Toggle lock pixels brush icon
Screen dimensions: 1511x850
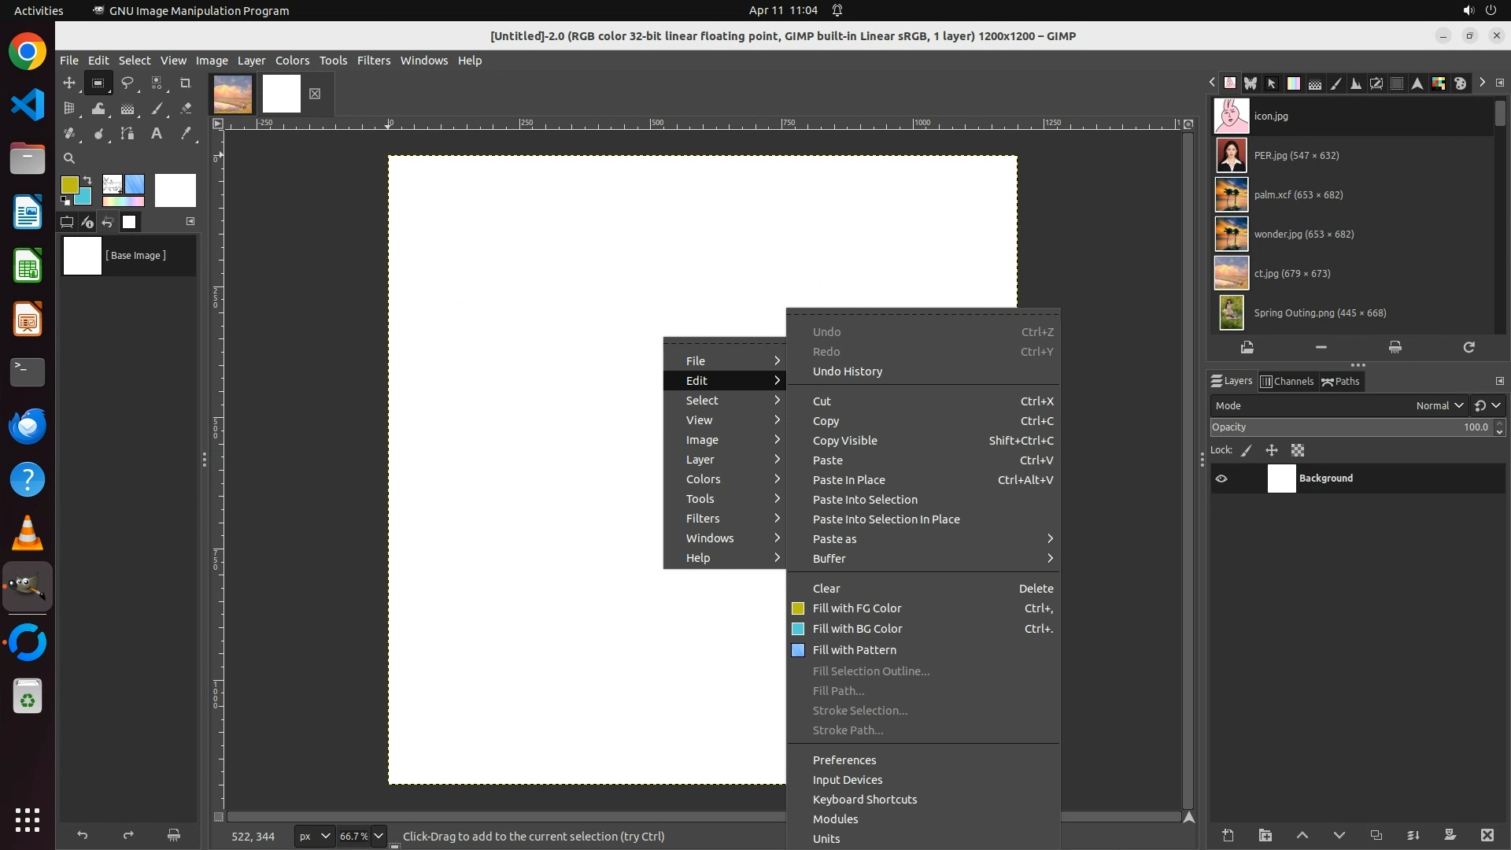click(1247, 450)
